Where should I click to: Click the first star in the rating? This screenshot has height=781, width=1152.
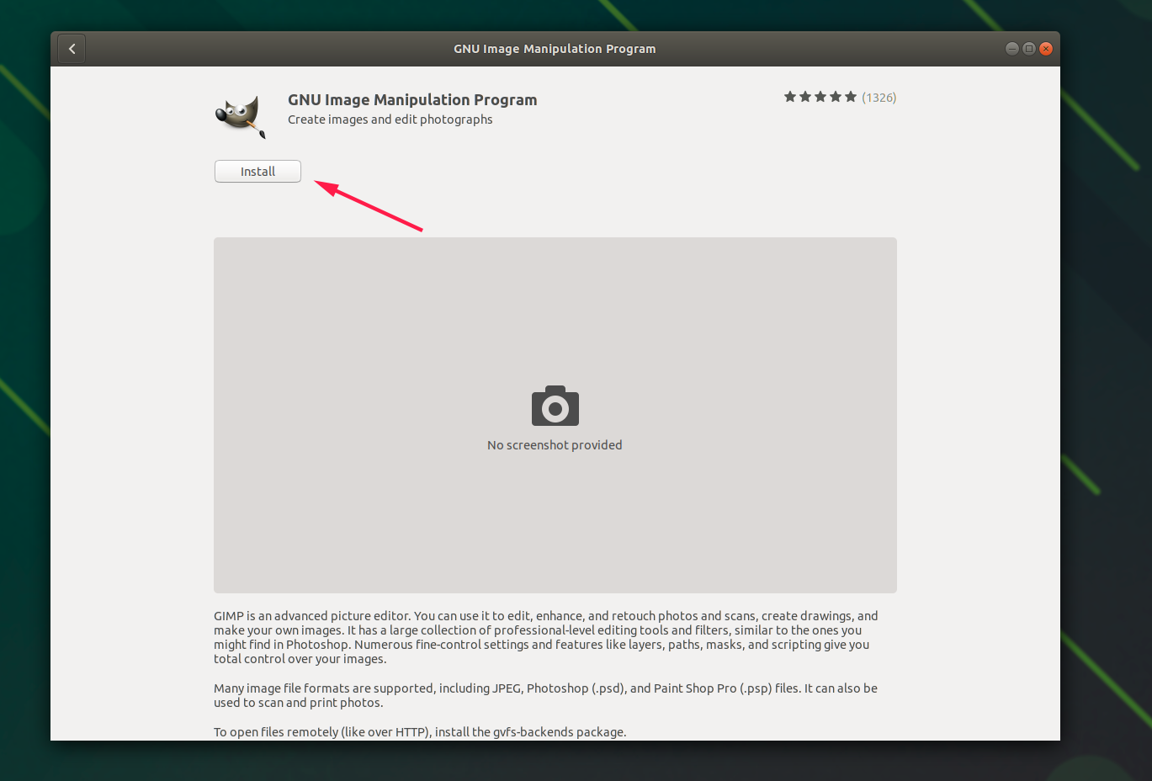(x=790, y=97)
